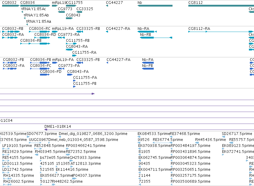
Task: Click the long teal CG8112 gene bar
Action: [221, 6]
